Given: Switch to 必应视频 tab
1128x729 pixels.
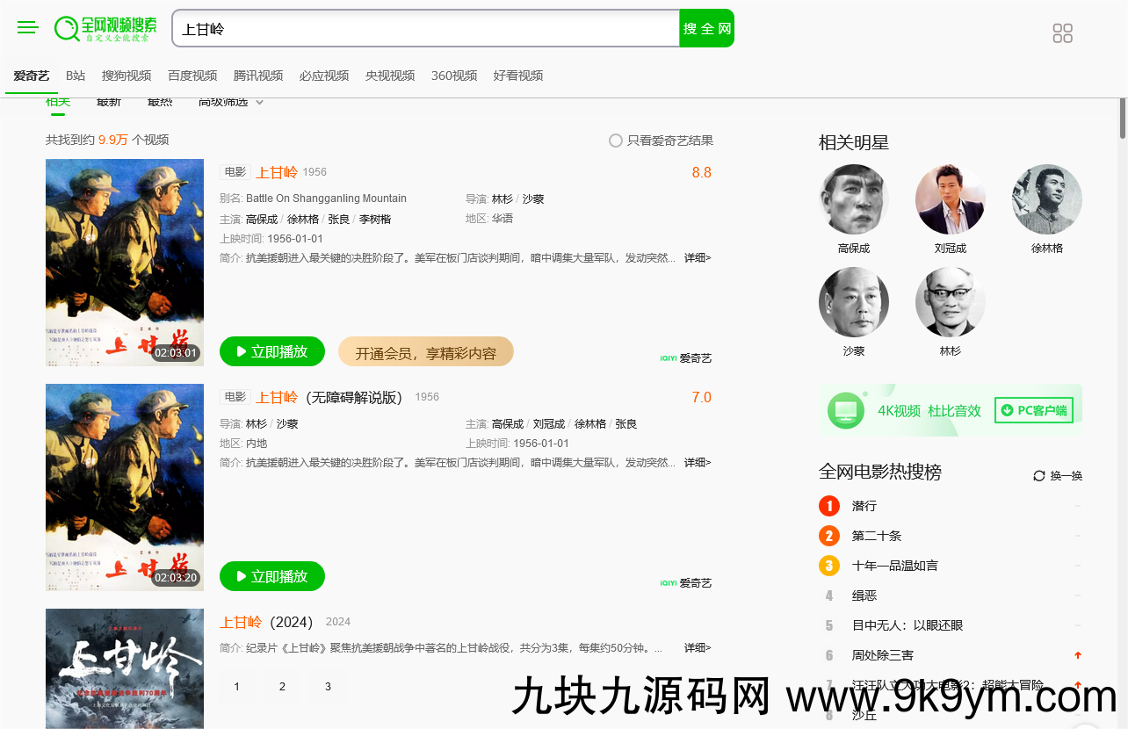Looking at the screenshot, I should coord(324,76).
